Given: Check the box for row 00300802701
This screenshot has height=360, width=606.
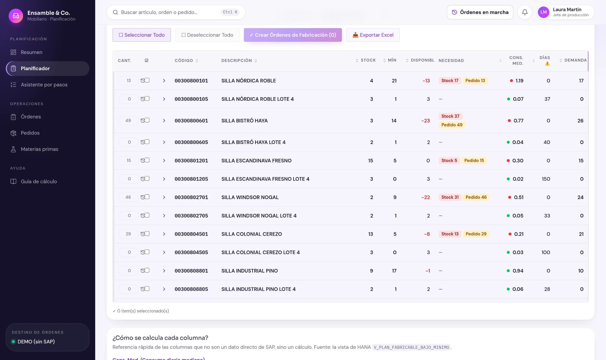Looking at the screenshot, I should [147, 197].
